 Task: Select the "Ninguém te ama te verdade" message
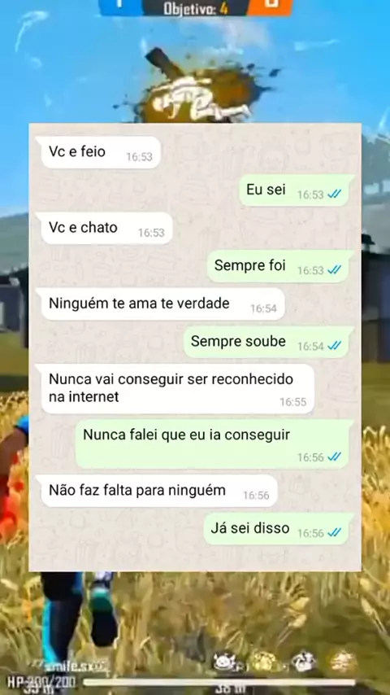click(x=161, y=304)
